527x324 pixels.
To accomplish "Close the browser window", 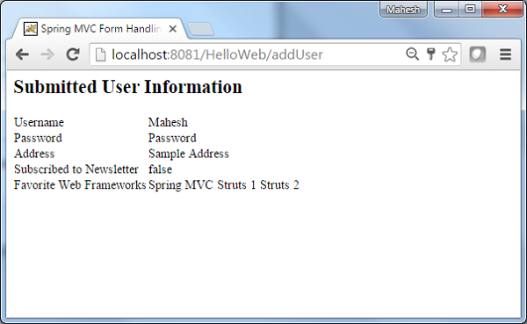I will pos(502,9).
